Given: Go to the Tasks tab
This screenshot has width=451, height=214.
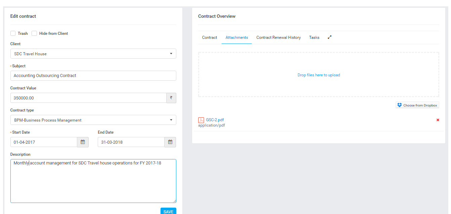Looking at the screenshot, I should click(x=314, y=38).
